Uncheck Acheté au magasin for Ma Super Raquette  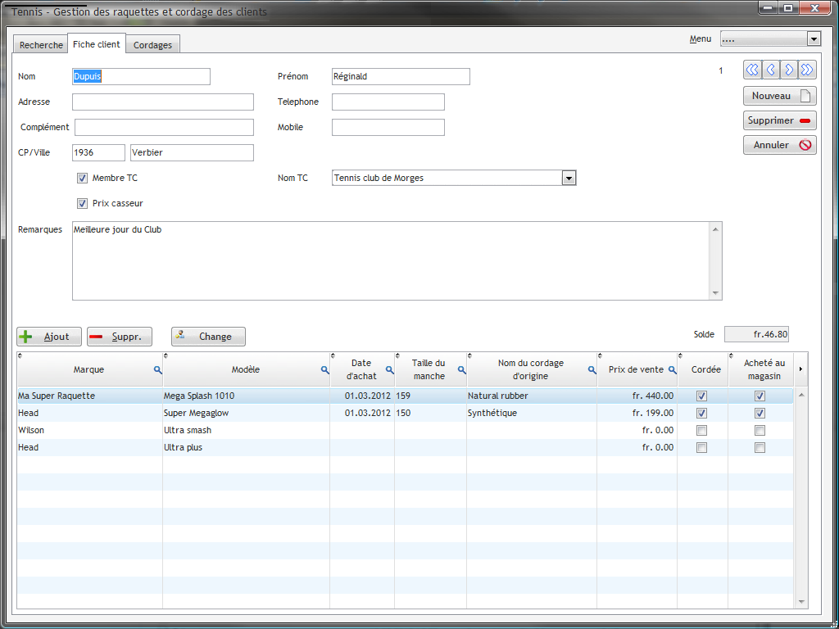tap(760, 396)
